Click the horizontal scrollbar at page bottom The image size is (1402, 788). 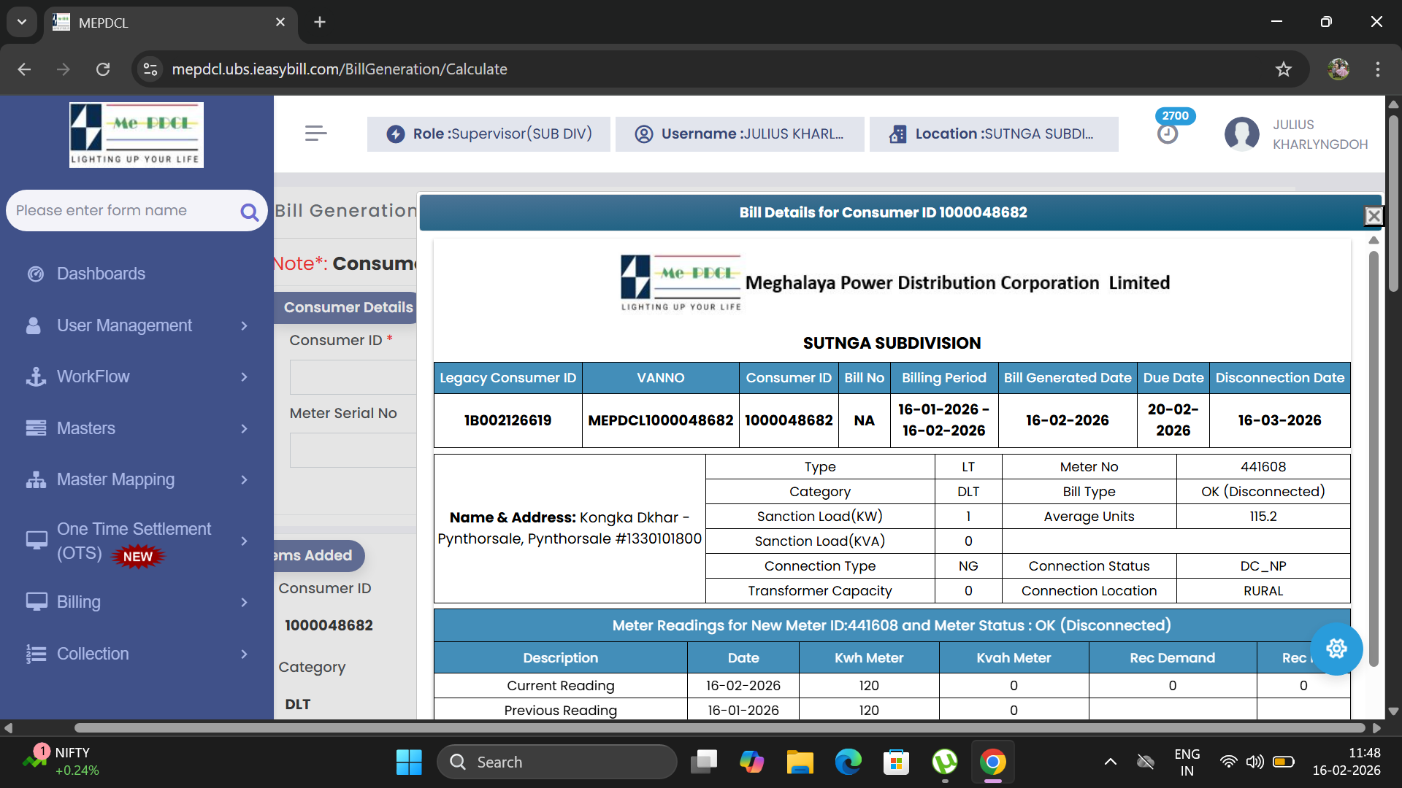[x=719, y=727]
